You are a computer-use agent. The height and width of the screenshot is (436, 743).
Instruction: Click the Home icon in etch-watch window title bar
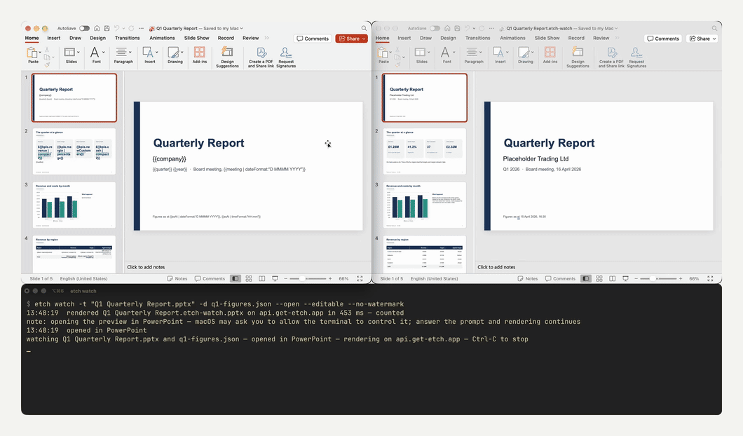447,29
